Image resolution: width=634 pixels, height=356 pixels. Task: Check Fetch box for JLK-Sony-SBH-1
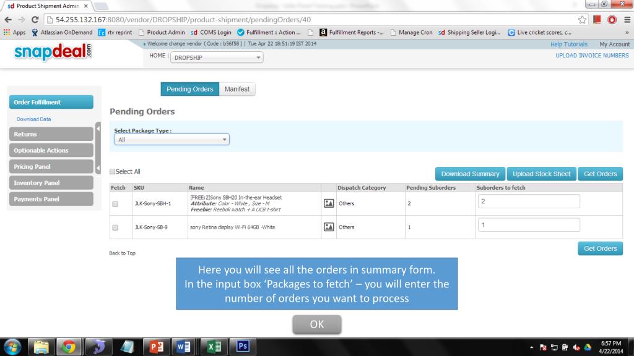click(115, 204)
